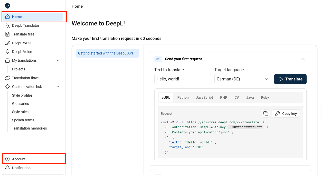Click the DeepL Translator language icon
This screenshot has height=175, width=322.
pyautogui.click(x=7, y=25)
